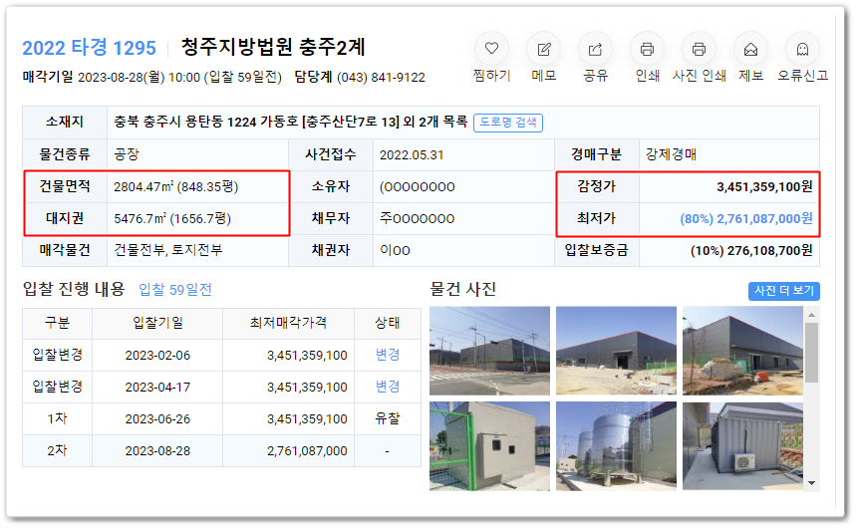Click the 찜하기 heart icon
Viewport: 857px width, 529px height.
pos(491,49)
